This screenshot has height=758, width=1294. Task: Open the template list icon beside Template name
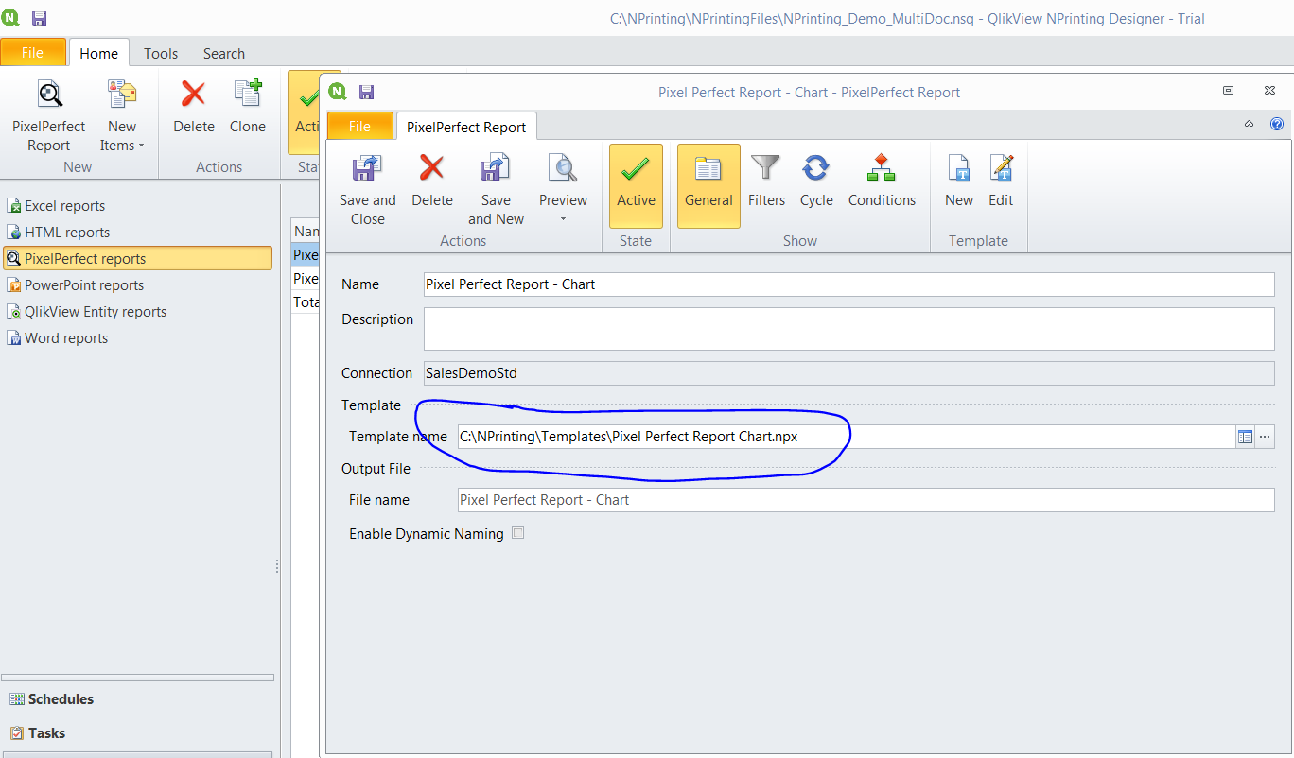pos(1245,437)
